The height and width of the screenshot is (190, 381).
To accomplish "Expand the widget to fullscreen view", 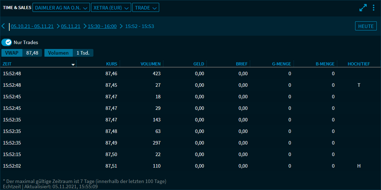I will point(363,8).
